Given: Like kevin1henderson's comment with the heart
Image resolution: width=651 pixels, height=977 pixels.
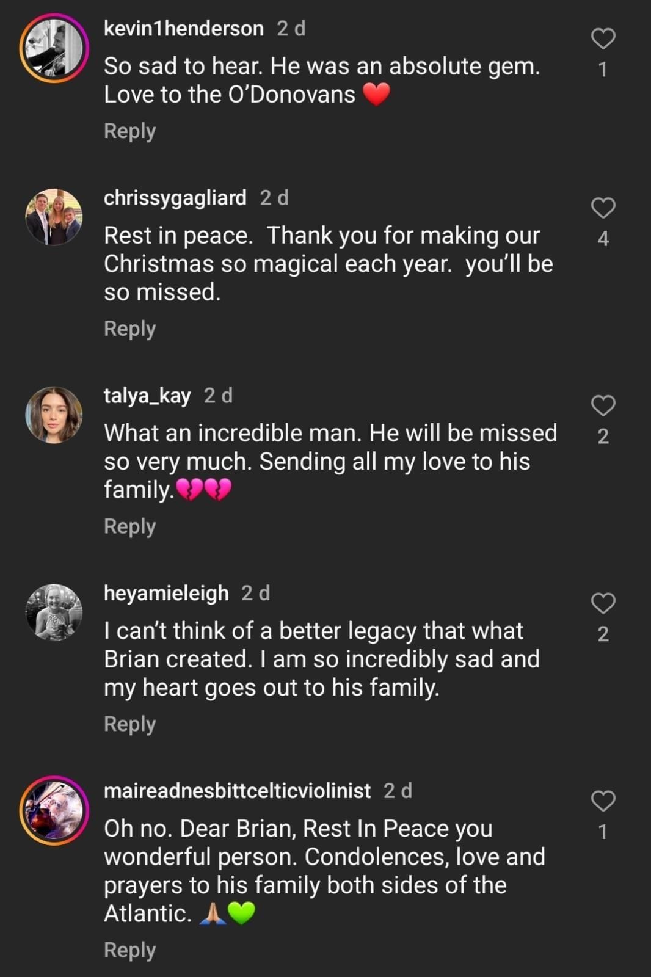Looking at the screenshot, I should pyautogui.click(x=603, y=38).
